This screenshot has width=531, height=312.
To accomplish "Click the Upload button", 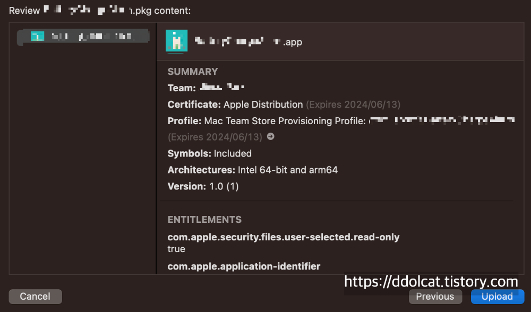I will (497, 297).
